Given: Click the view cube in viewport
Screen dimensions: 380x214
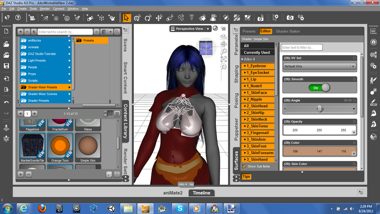Looking at the screenshot, I should pyautogui.click(x=206, y=48).
